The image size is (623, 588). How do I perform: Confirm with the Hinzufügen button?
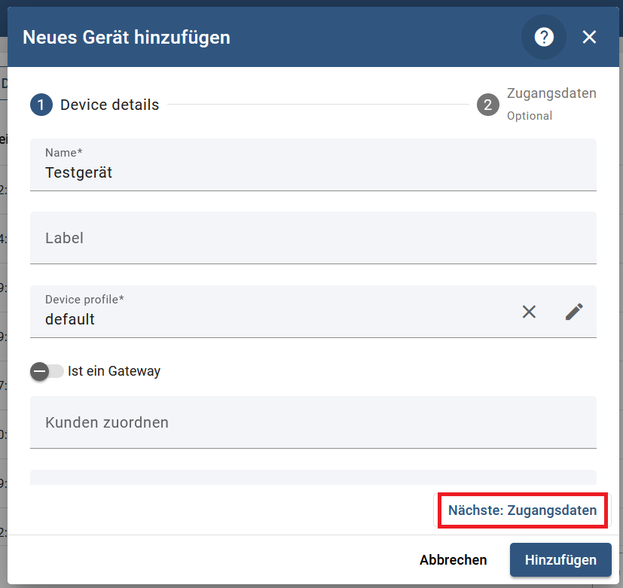point(560,560)
